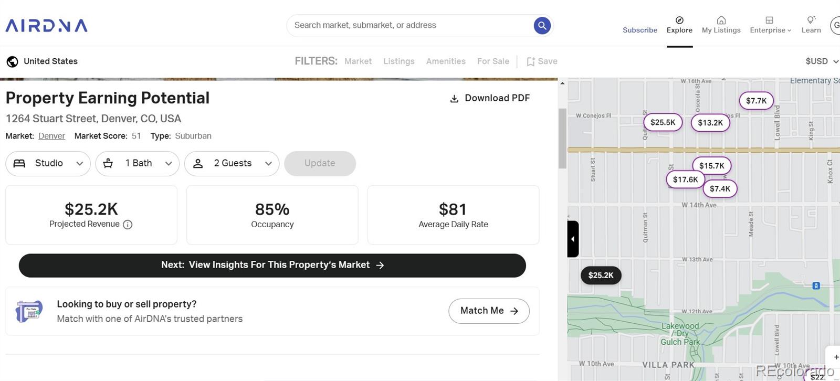
Task: Open the user profile avatar
Action: click(x=835, y=25)
